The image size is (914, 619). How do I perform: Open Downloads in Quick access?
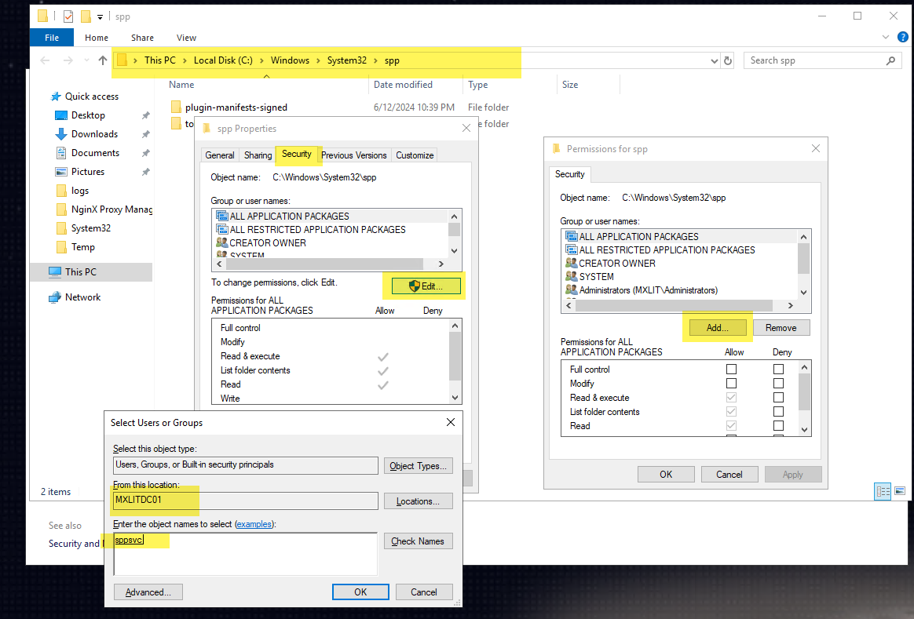point(94,134)
